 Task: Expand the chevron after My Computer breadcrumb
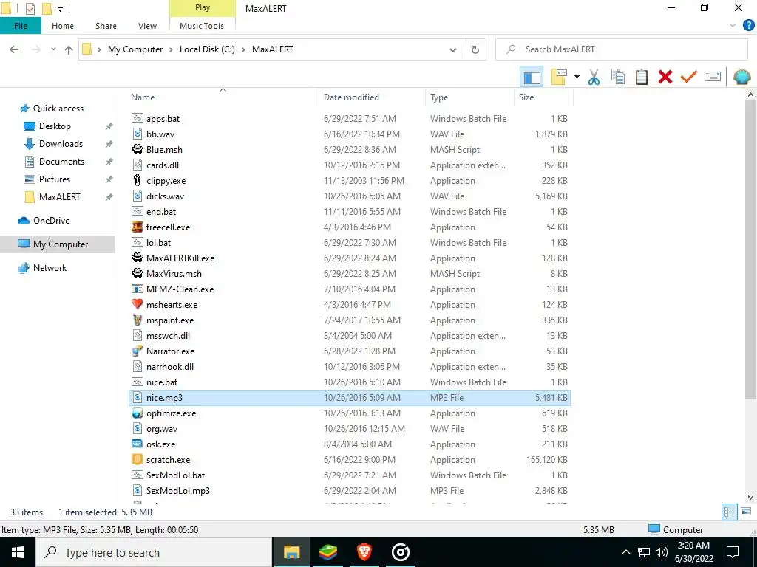pos(171,49)
